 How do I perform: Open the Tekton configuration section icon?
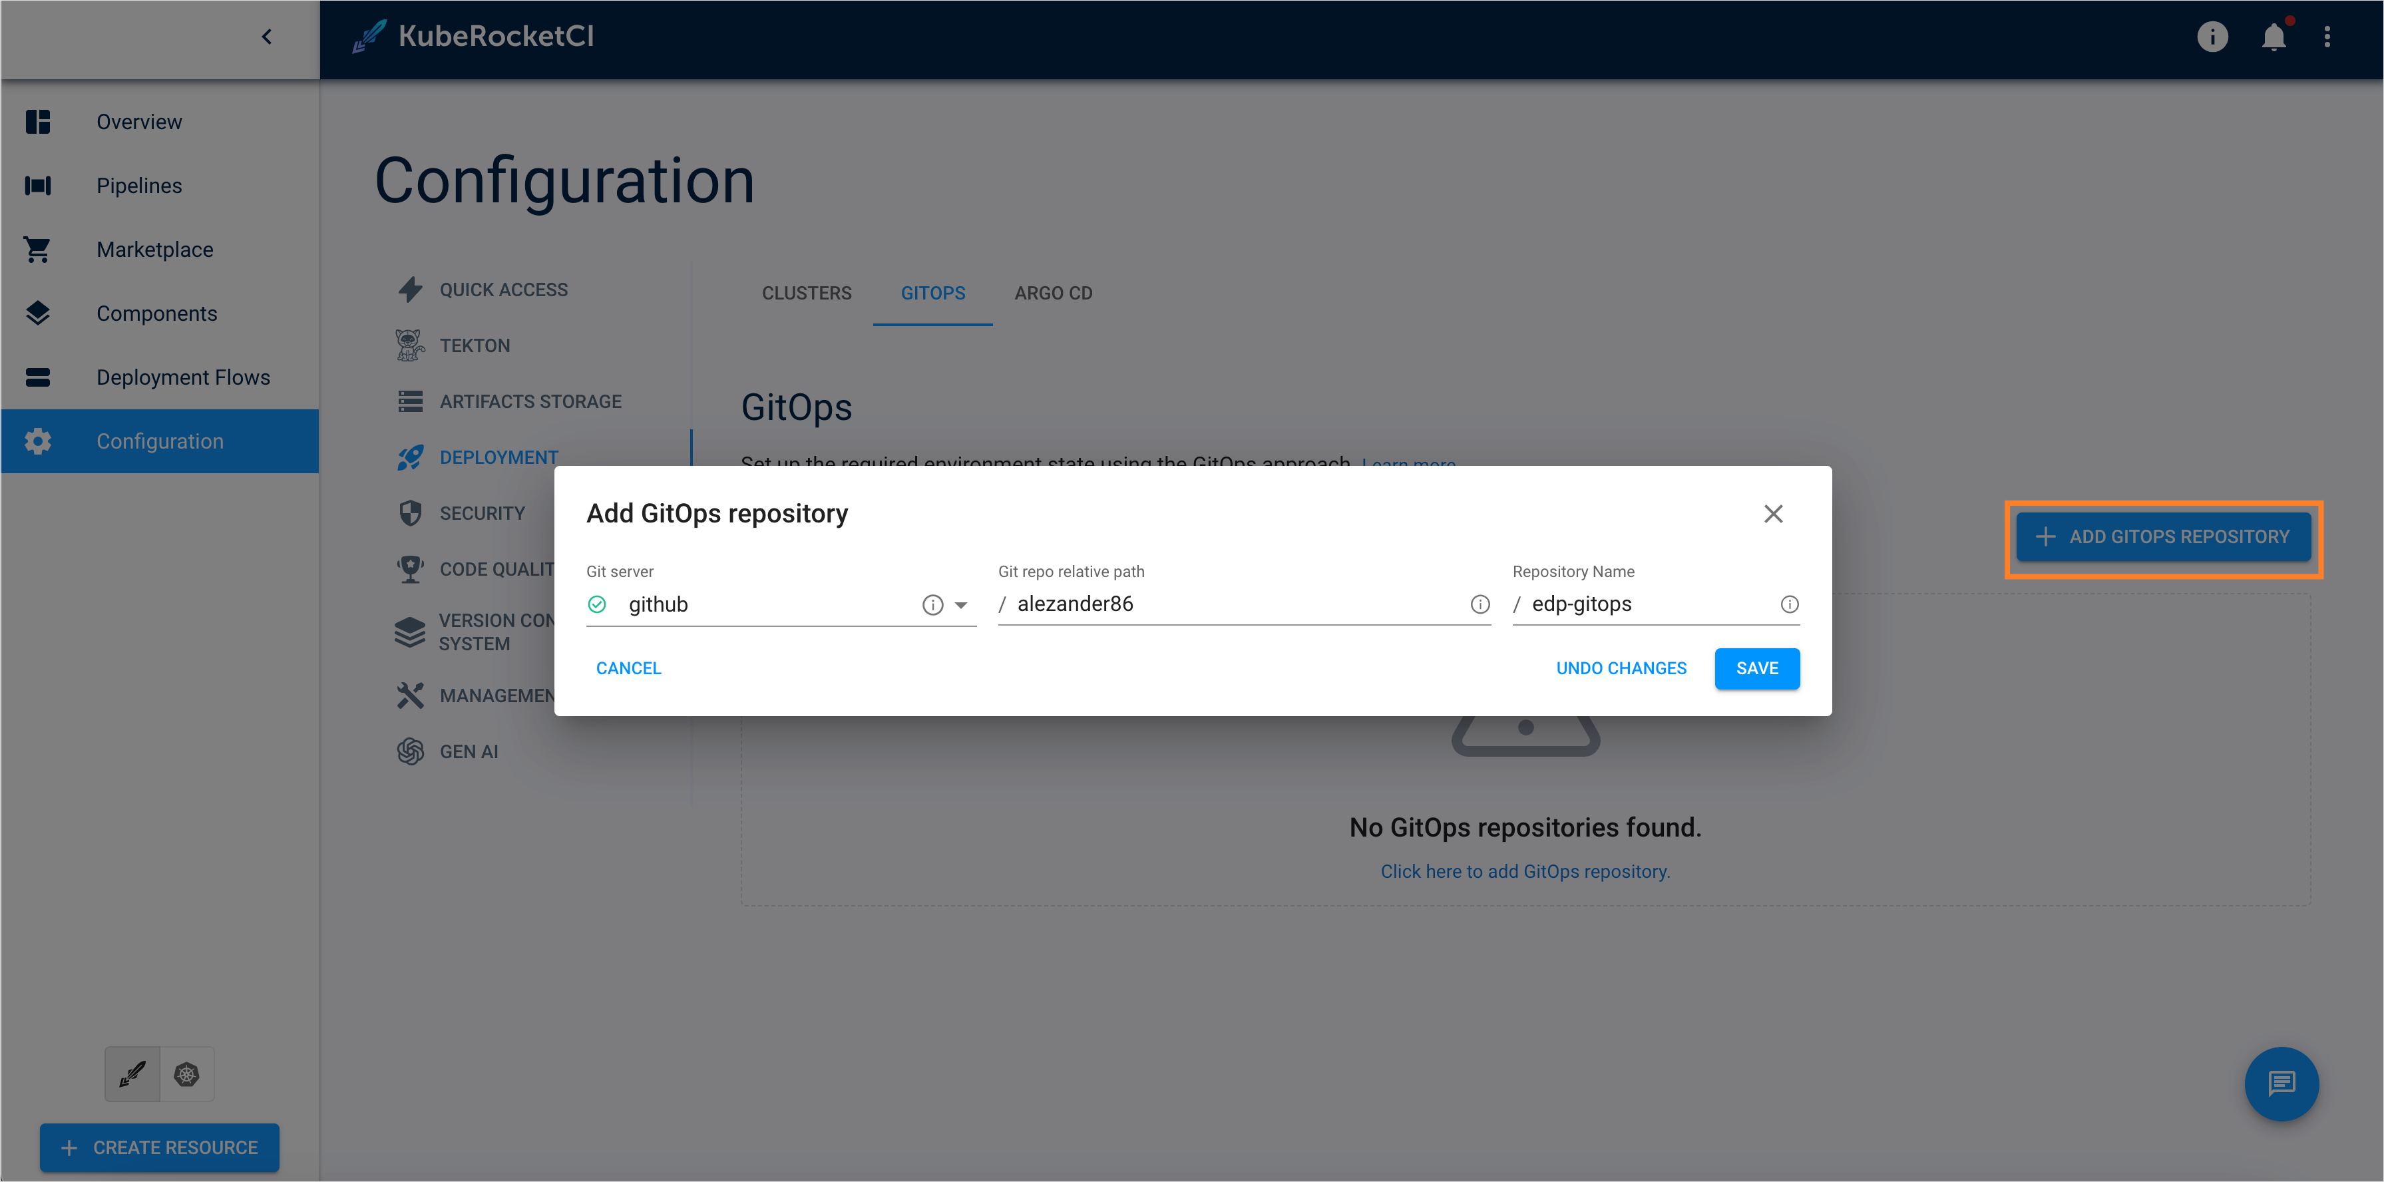click(x=410, y=344)
